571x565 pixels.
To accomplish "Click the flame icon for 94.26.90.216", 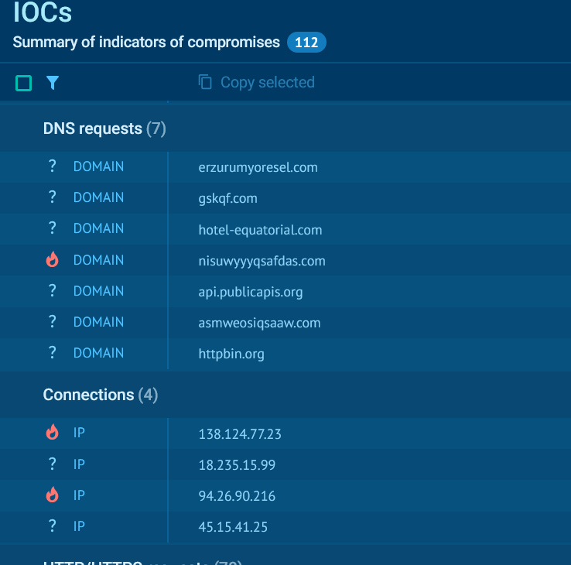I will 53,495.
